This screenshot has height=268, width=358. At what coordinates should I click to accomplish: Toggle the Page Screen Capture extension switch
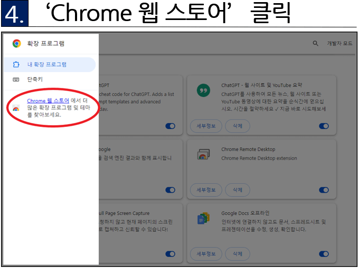click(171, 254)
